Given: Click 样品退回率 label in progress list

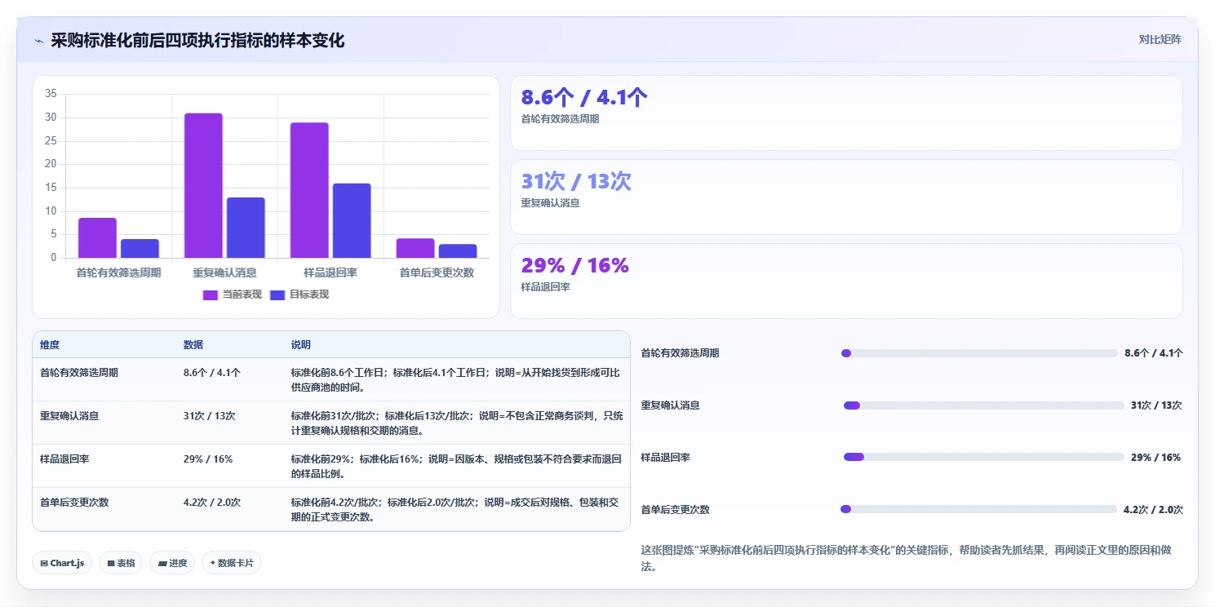Looking at the screenshot, I should tap(666, 458).
